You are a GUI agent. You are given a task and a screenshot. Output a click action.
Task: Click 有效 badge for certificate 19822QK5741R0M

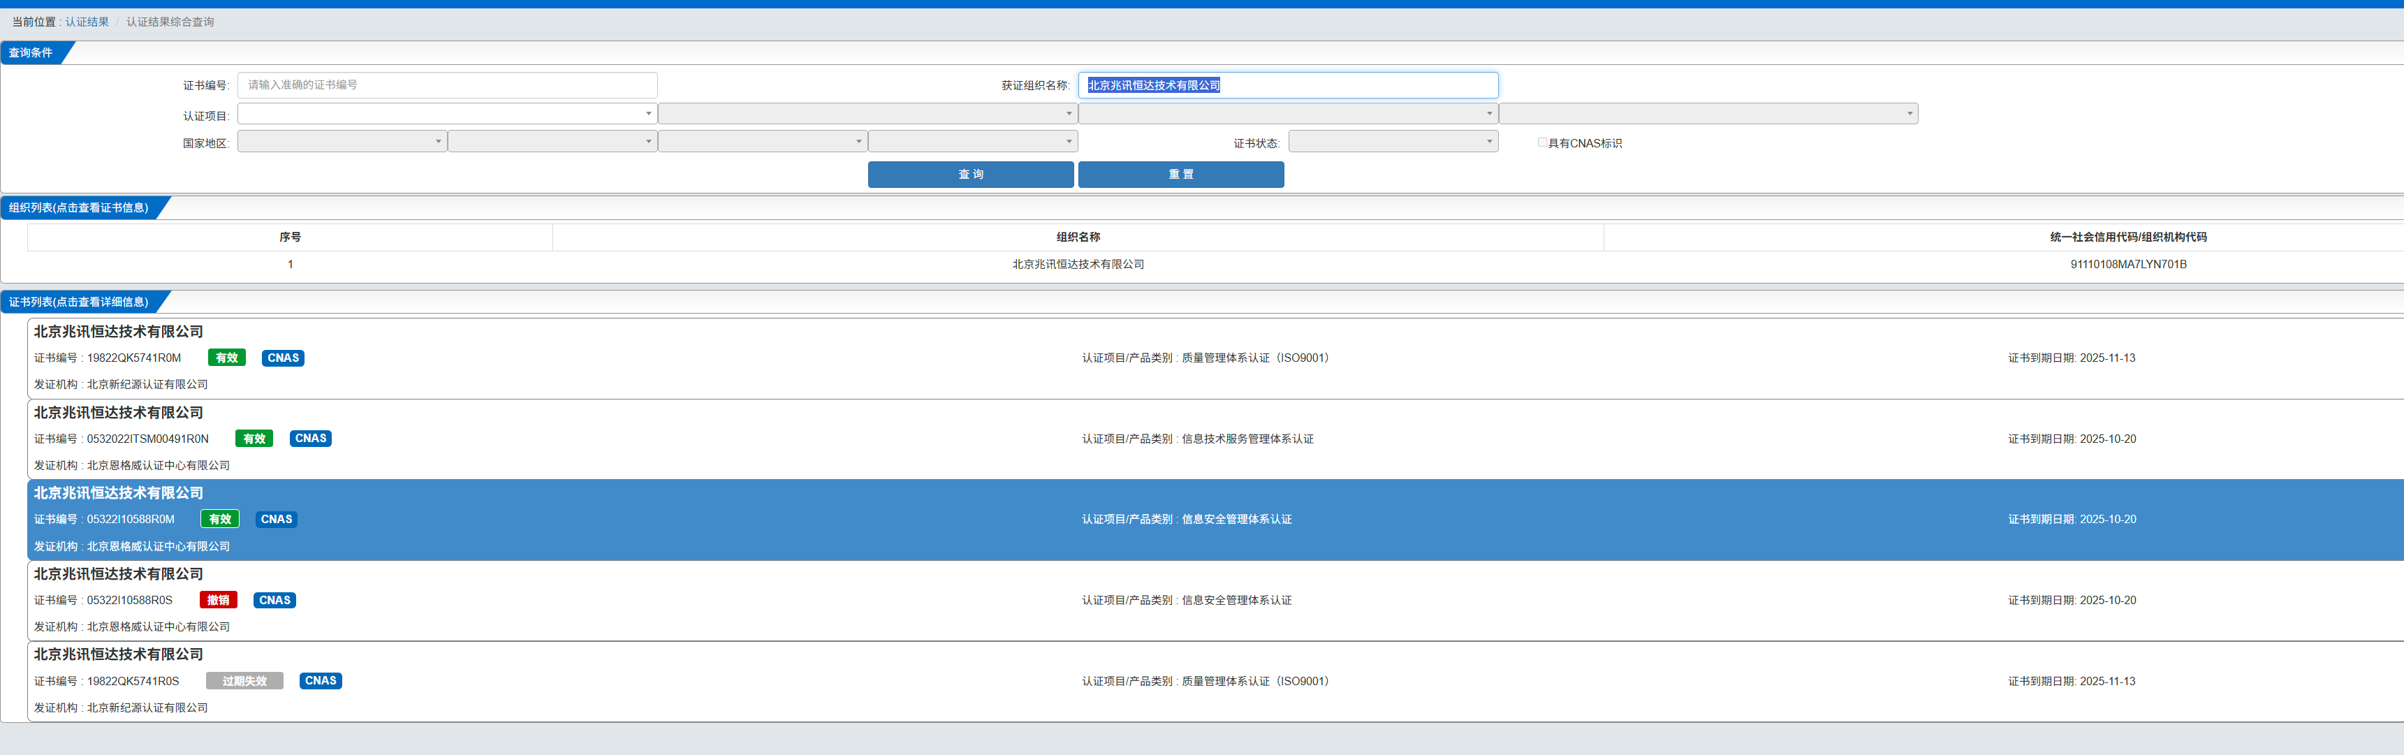227,358
